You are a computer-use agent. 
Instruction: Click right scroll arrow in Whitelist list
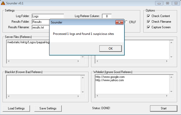[x=171, y=96]
